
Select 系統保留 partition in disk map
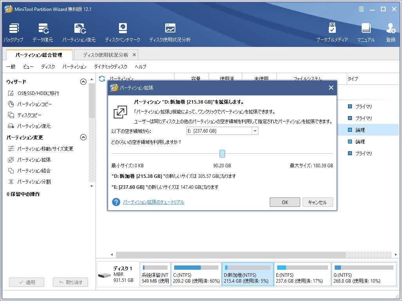(155, 274)
